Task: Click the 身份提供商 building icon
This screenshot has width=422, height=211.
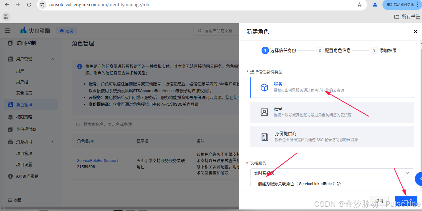Action: tap(265, 137)
